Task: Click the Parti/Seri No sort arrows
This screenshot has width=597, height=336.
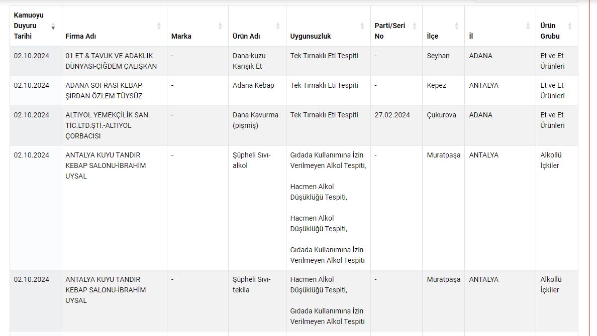Action: tap(415, 26)
